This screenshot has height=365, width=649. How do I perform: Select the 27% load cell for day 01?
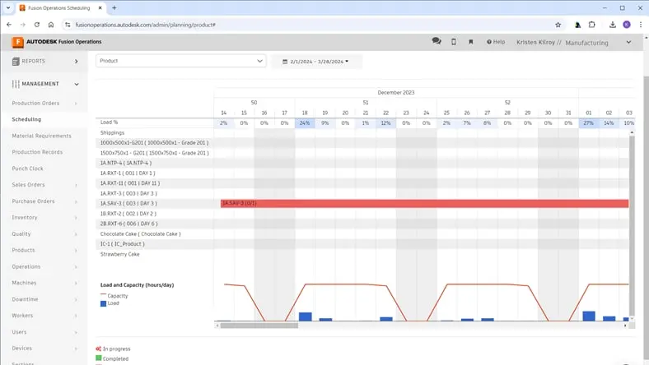pyautogui.click(x=589, y=122)
